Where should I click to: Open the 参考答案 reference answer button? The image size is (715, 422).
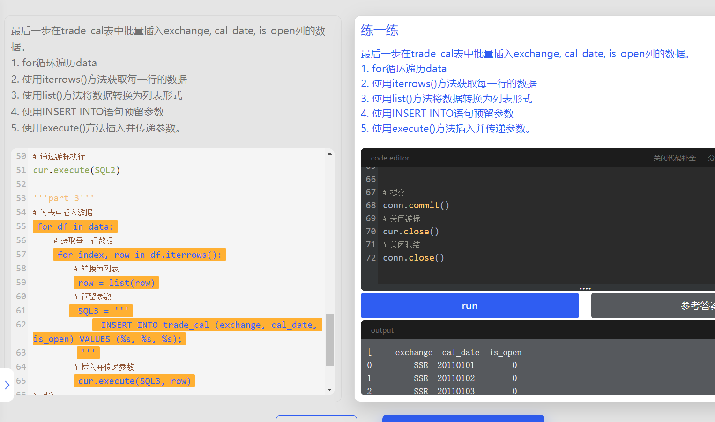pyautogui.click(x=653, y=306)
